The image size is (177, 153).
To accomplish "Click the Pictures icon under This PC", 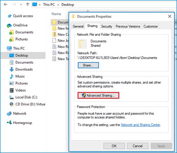I will 12,83.
